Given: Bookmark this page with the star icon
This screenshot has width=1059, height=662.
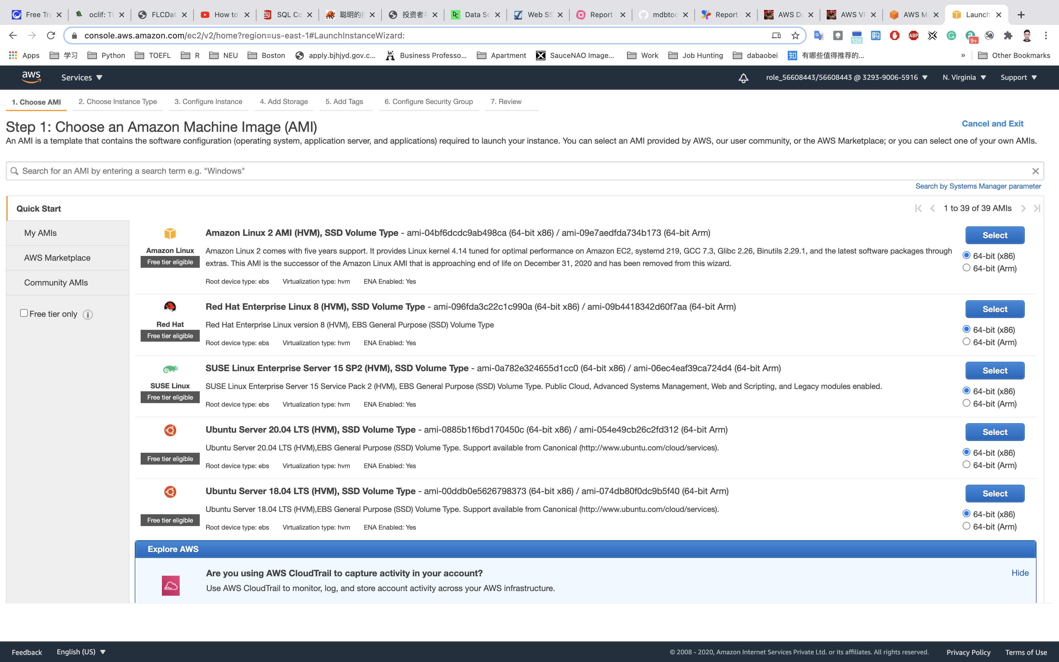Looking at the screenshot, I should pos(795,35).
